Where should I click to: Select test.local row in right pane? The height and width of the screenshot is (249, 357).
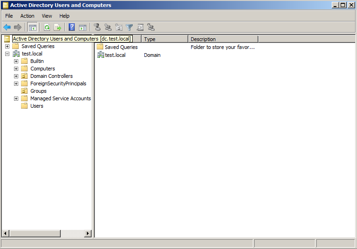pyautogui.click(x=115, y=55)
